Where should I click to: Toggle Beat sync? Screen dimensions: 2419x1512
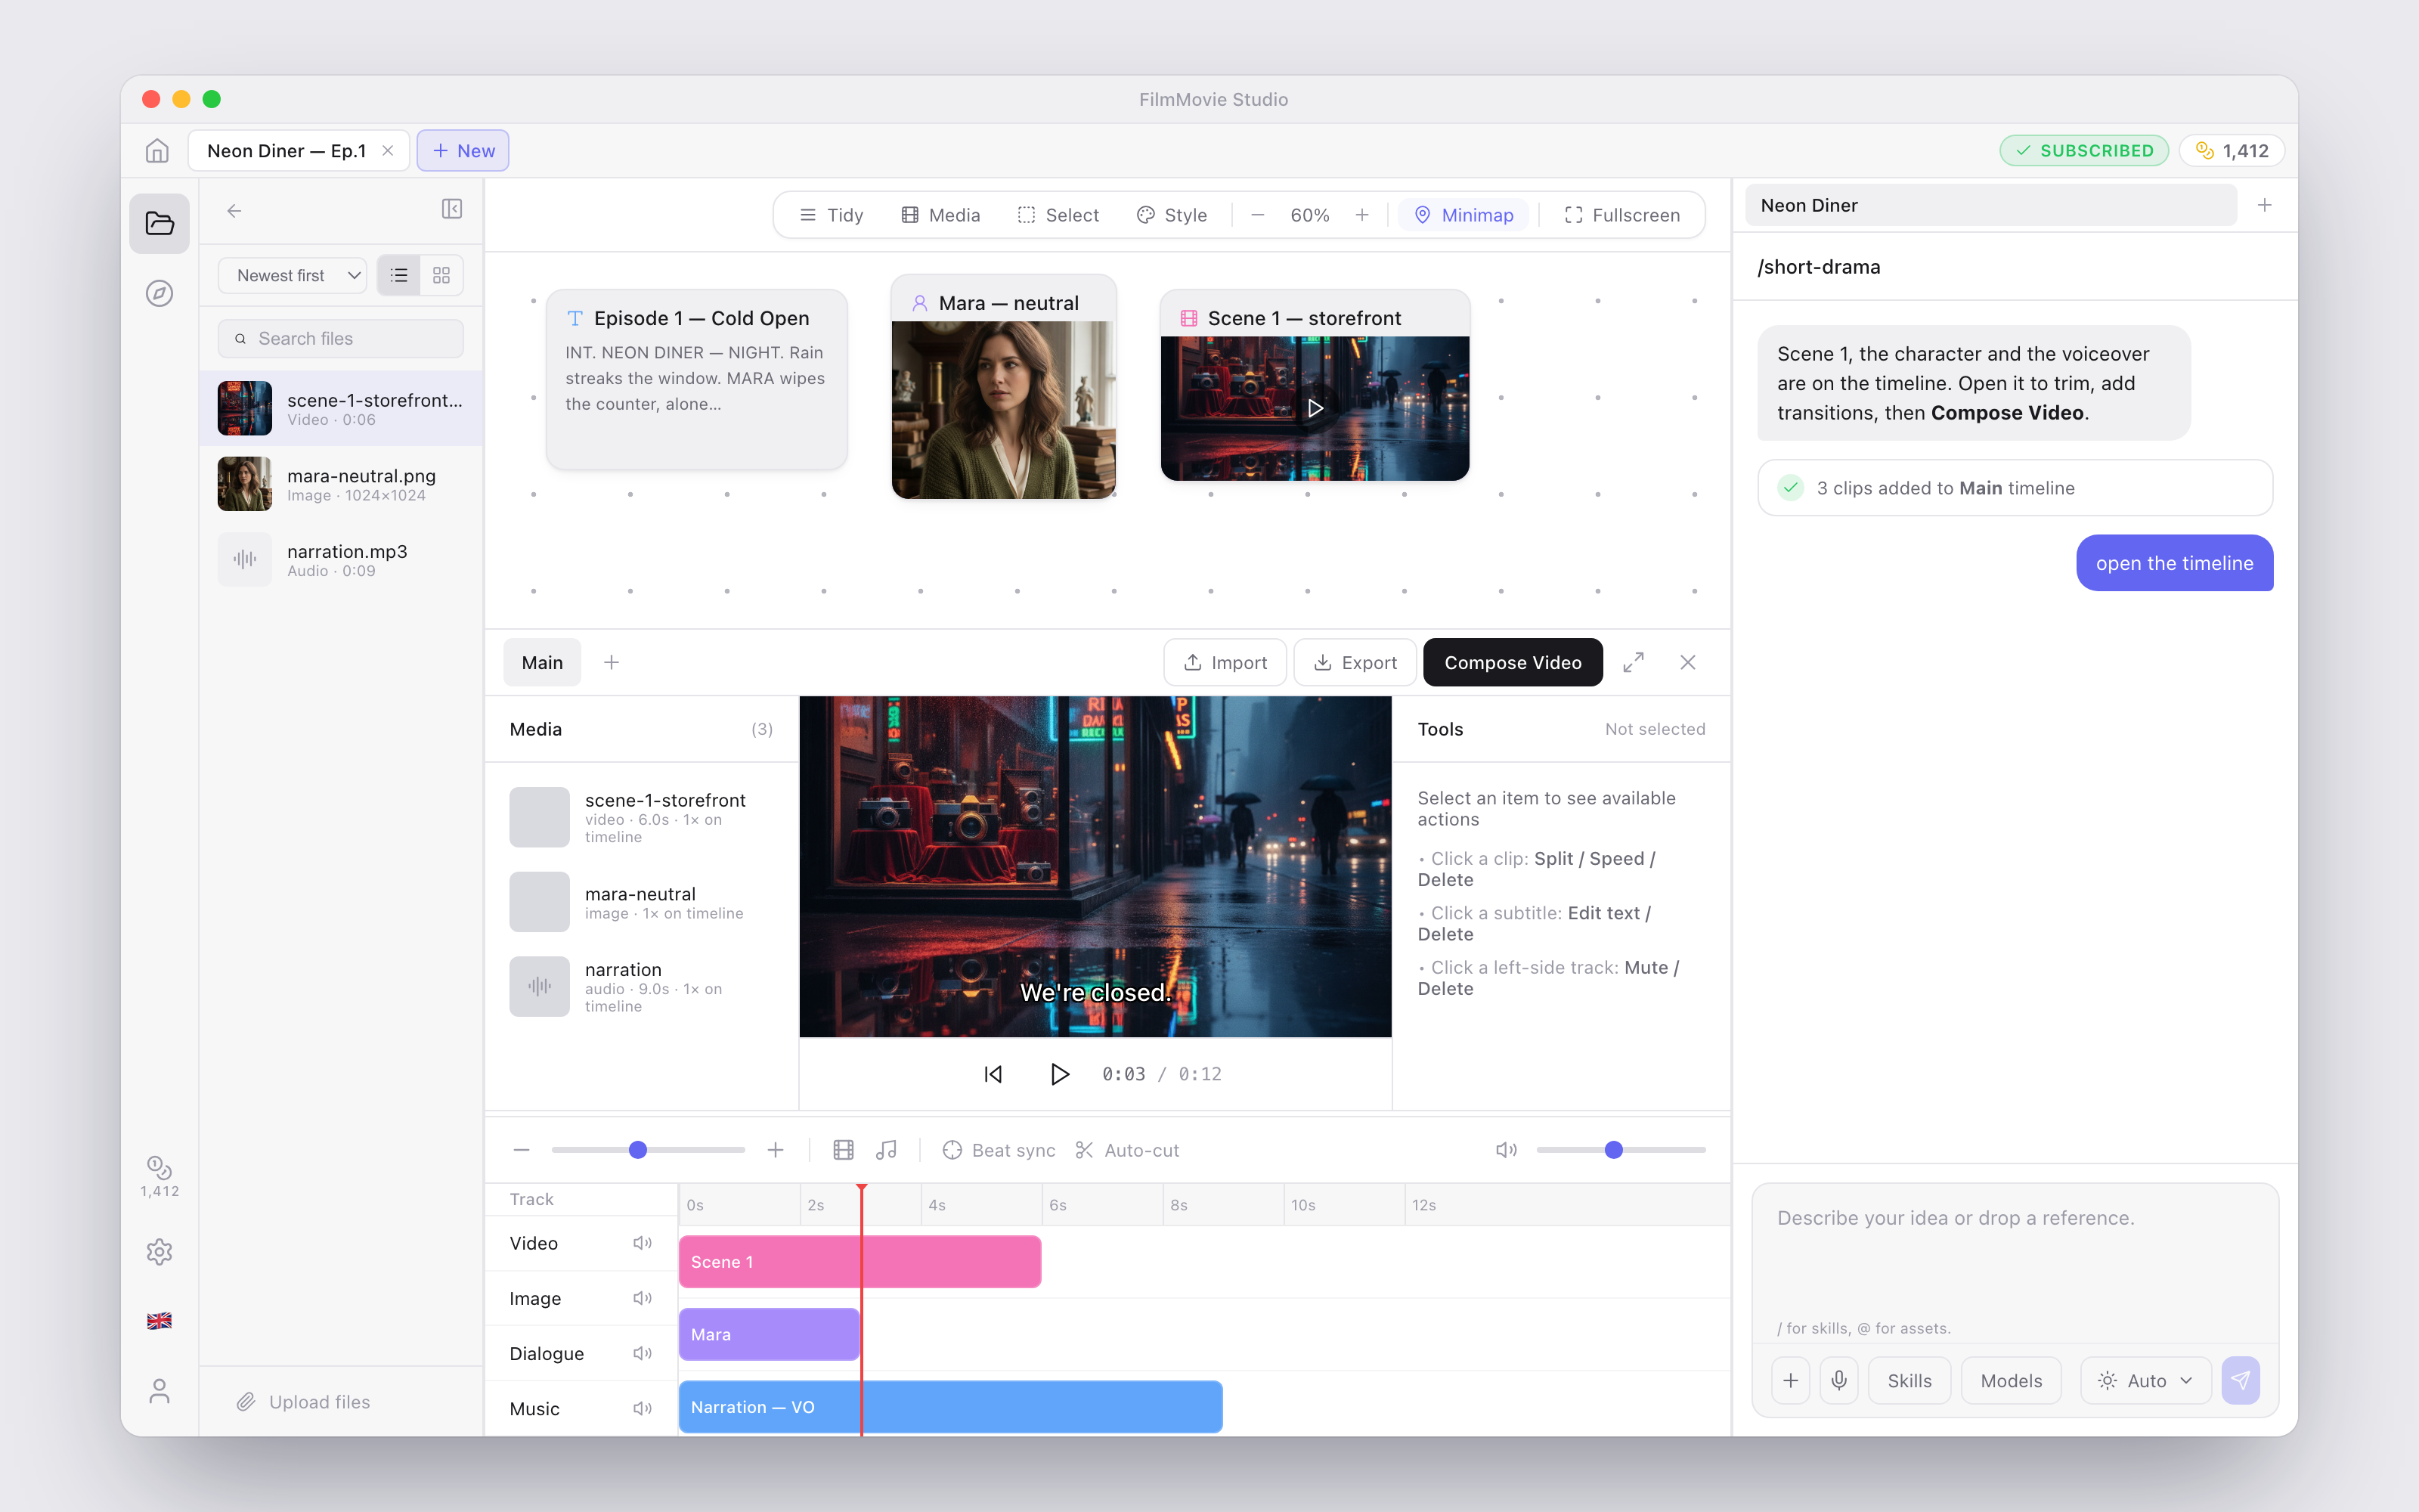click(x=999, y=1150)
